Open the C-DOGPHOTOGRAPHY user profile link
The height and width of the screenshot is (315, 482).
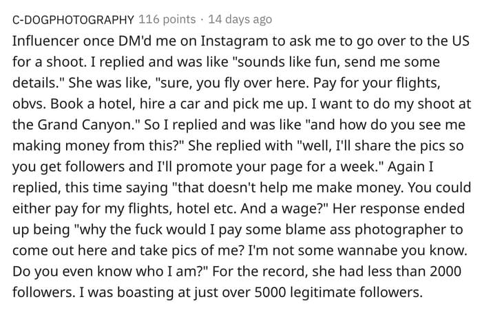pyautogui.click(x=73, y=20)
